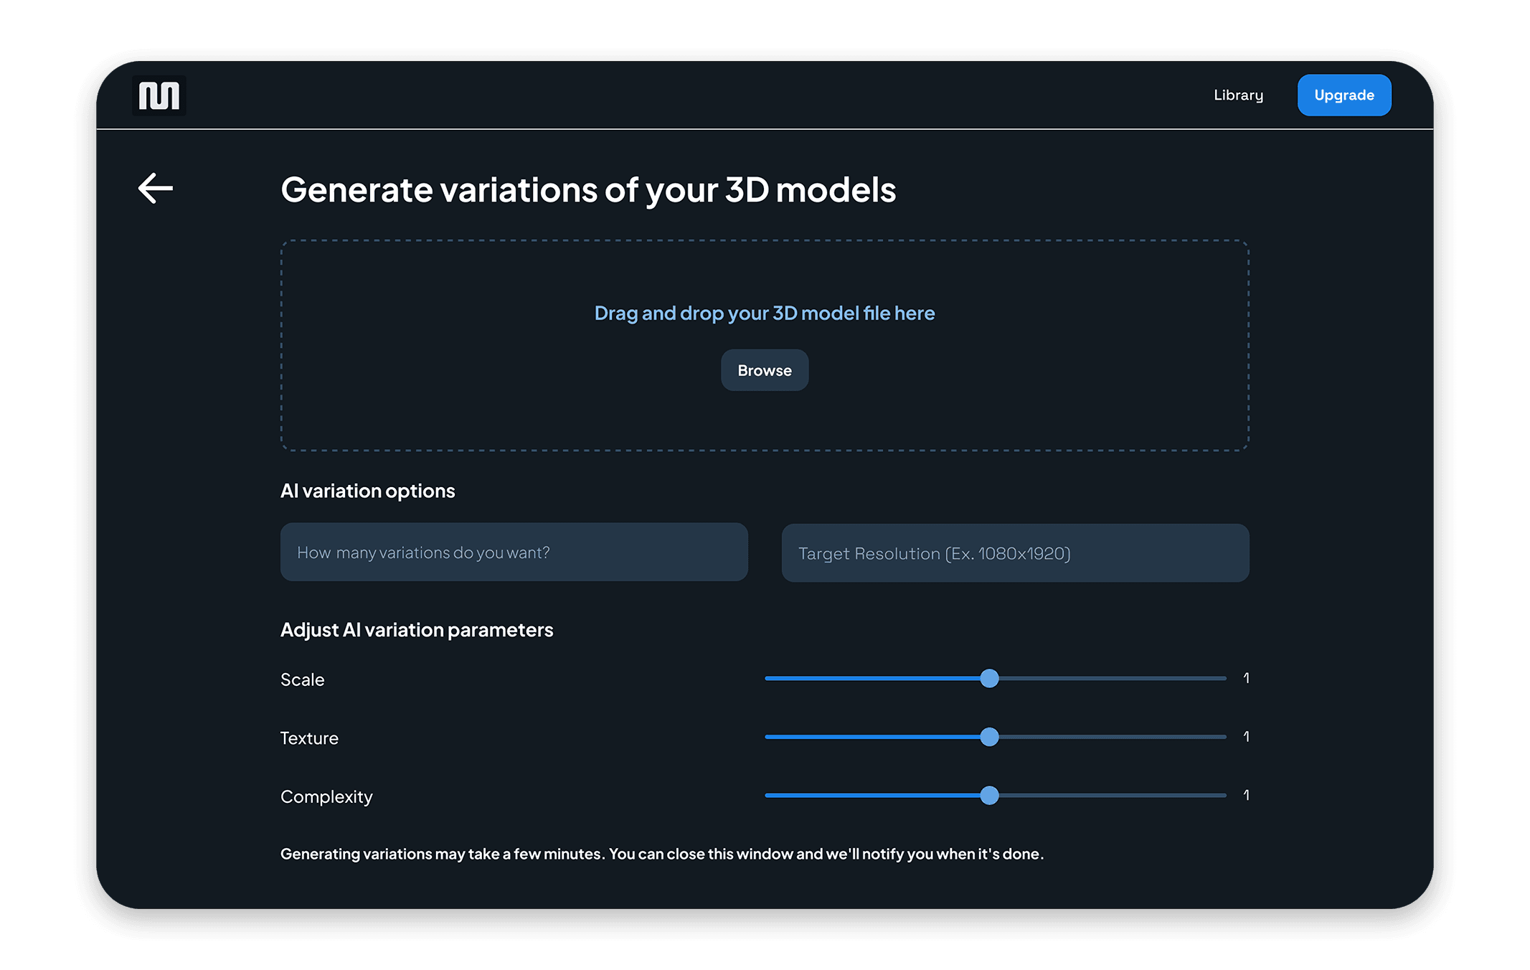Click the Texture slider handle
This screenshot has height=970, width=1530.
(x=989, y=737)
